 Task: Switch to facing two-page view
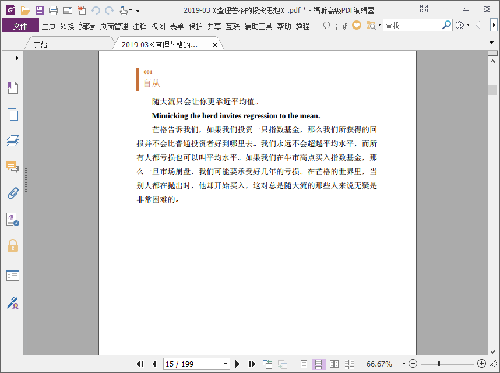[334, 364]
